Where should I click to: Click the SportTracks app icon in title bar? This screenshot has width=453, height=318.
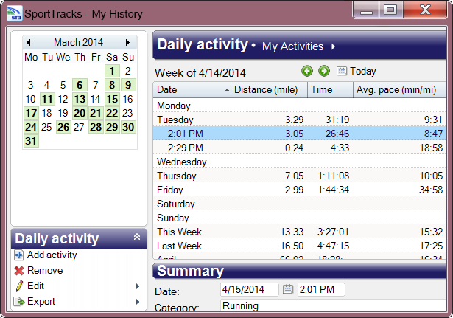[14, 13]
